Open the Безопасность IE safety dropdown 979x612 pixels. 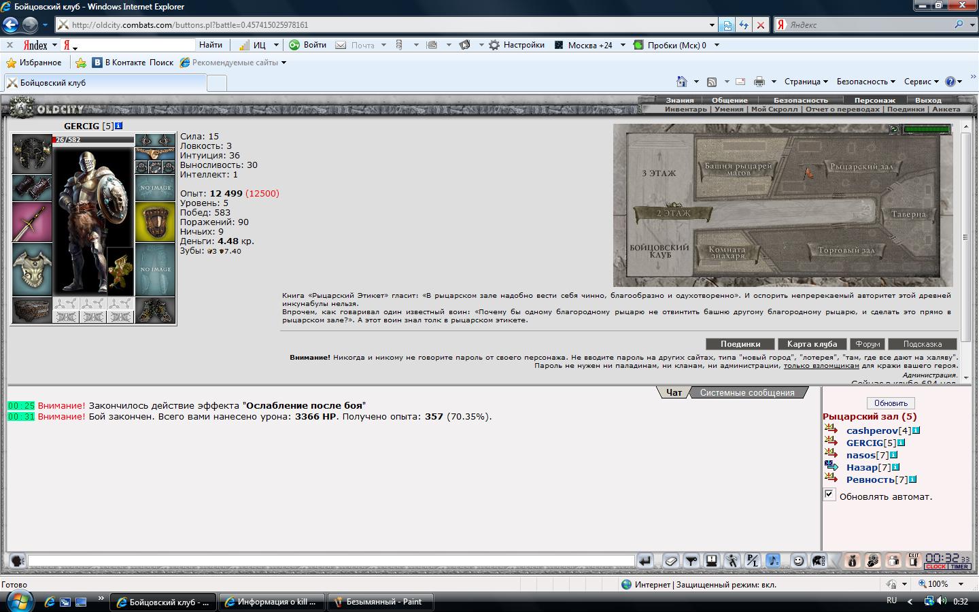[x=866, y=82]
